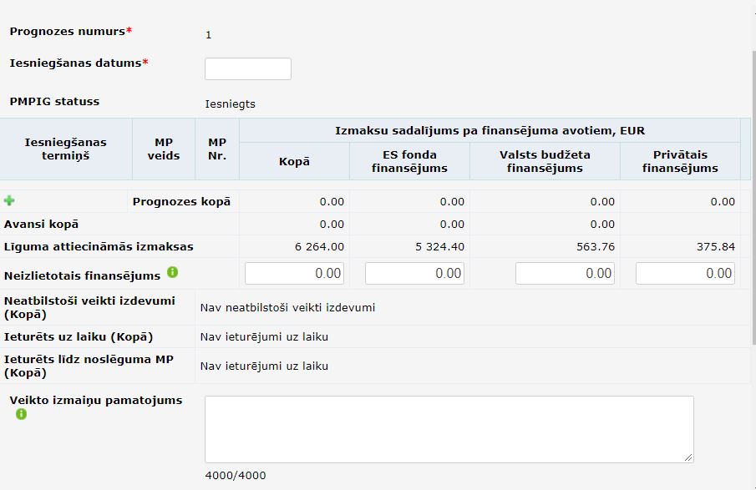Click the MP veids column header
Image resolution: width=756 pixels, height=490 pixels.
coord(164,149)
